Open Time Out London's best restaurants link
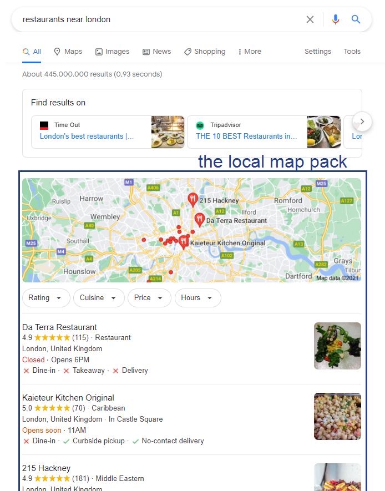The width and height of the screenshot is (385, 491). (x=87, y=136)
